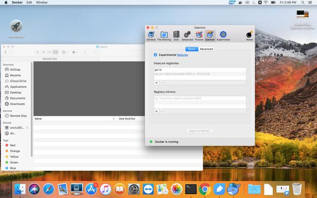This screenshot has height=198, width=317.
Task: Open the File Sharing pane in Docker
Action: click(164, 36)
